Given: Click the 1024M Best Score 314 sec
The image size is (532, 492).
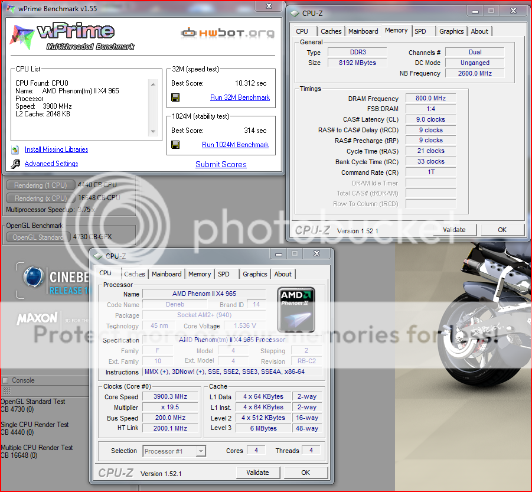Looking at the screenshot, I should point(255,131).
